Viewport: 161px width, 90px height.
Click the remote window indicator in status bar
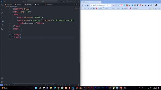point(2,85)
